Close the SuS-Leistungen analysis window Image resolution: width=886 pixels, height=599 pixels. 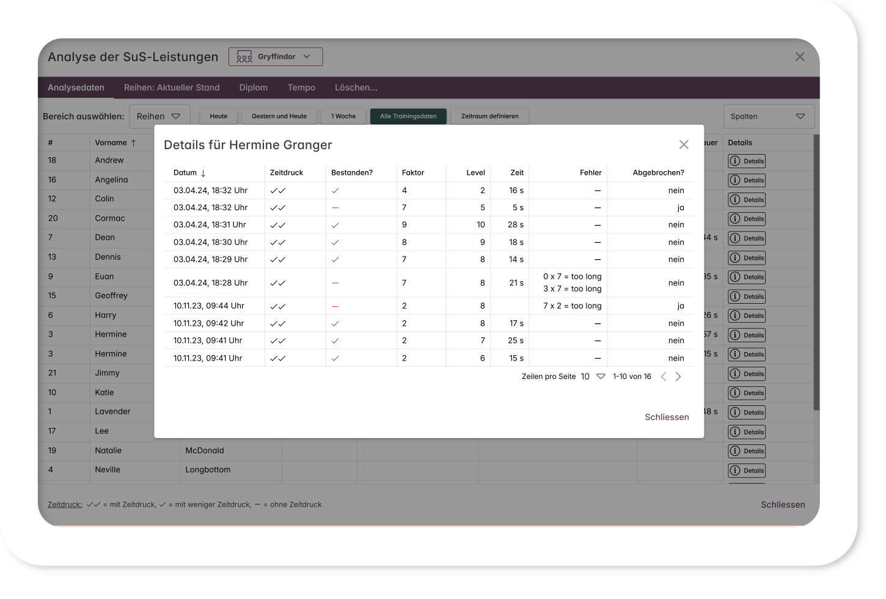tap(799, 57)
